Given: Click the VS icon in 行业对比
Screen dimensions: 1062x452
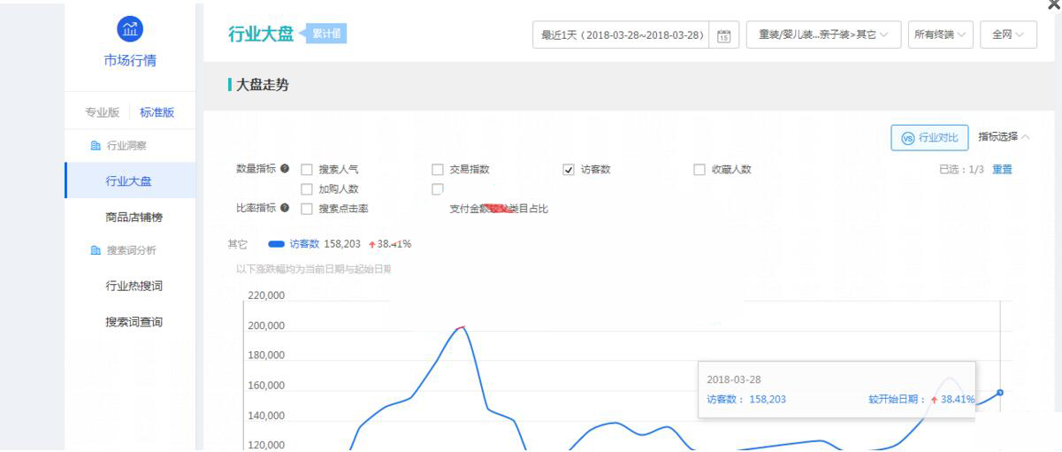Looking at the screenshot, I should tap(906, 138).
